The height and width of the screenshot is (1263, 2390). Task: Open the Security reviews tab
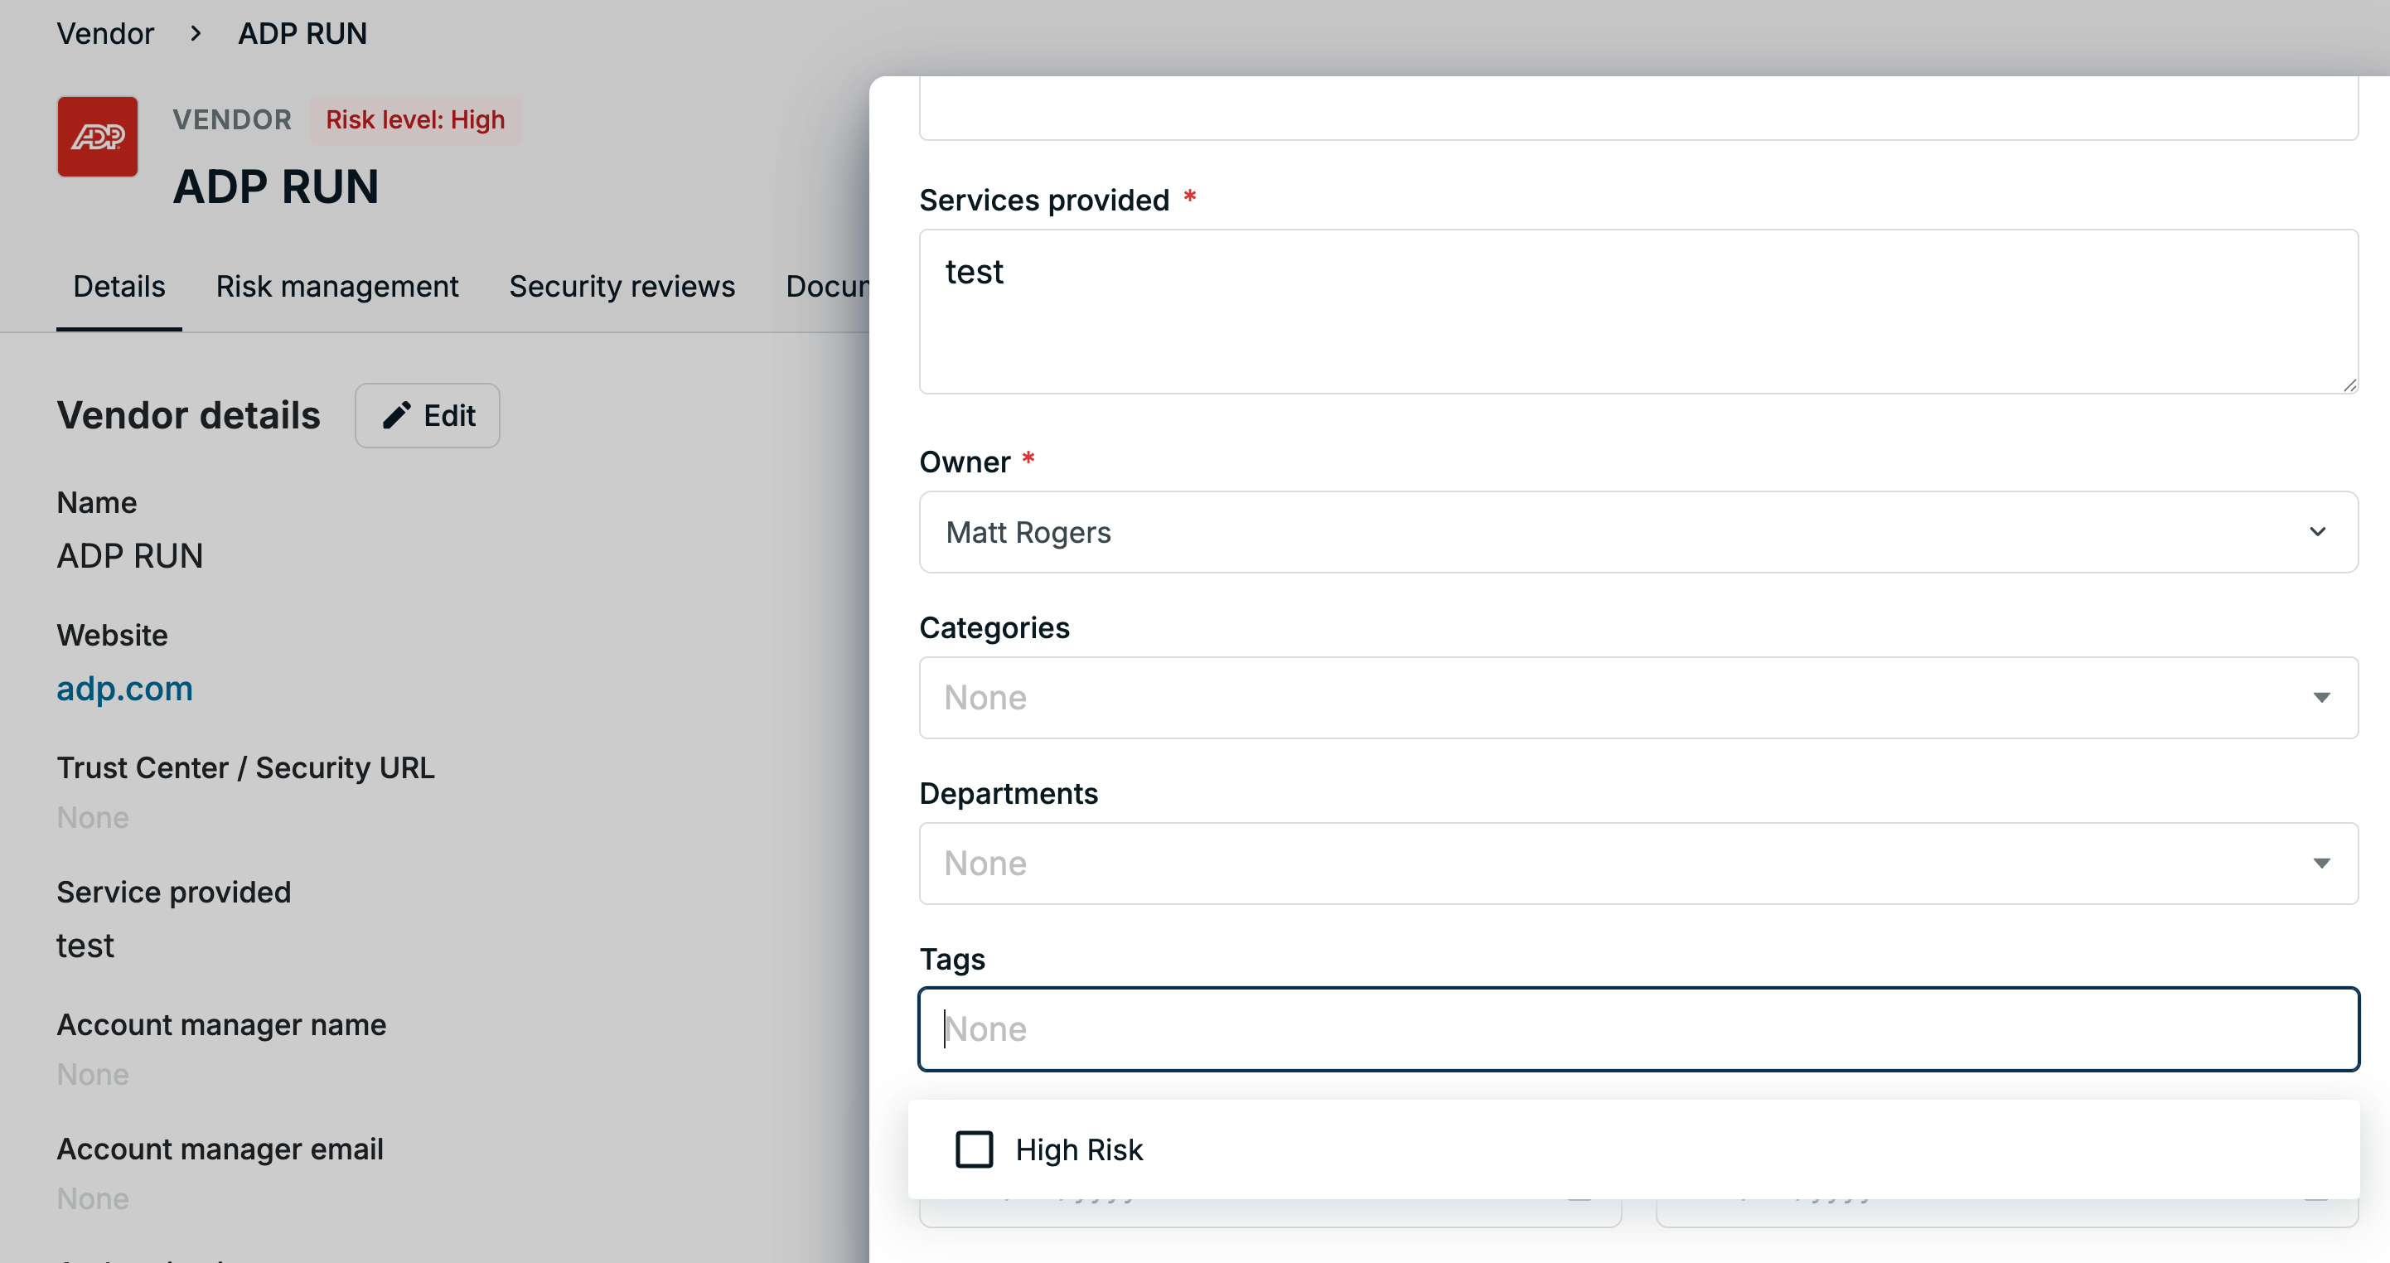pos(622,286)
